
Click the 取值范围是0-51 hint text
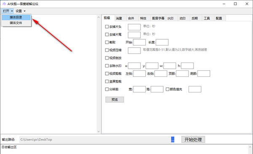[x=175, y=50]
